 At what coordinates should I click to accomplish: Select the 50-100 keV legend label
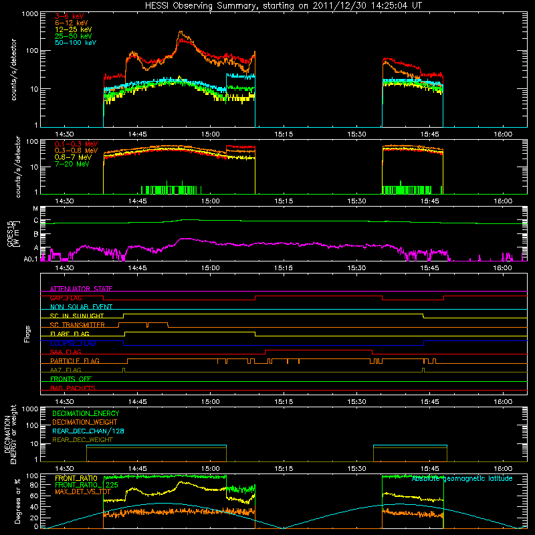coord(76,43)
